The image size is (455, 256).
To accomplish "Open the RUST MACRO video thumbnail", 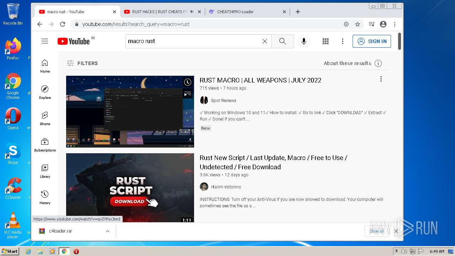I will pos(130,112).
